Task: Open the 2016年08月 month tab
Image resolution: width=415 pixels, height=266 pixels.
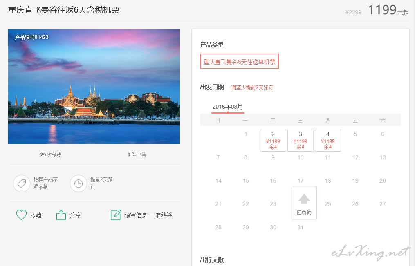Action: pyautogui.click(x=228, y=107)
